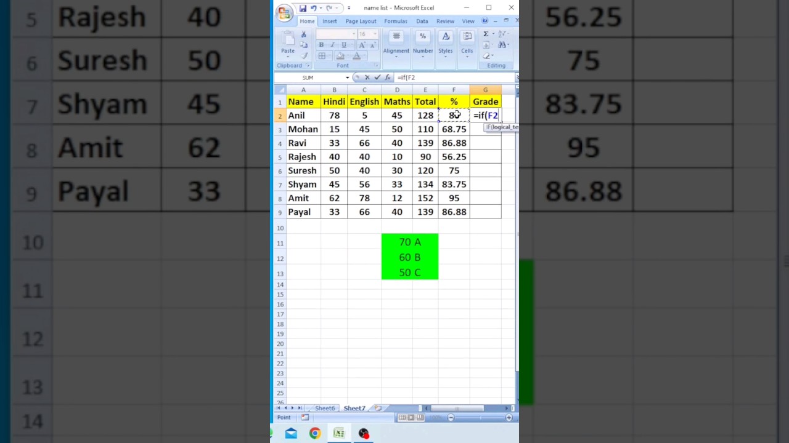Image resolution: width=789 pixels, height=443 pixels.
Task: Open the Page Layout ribbon tab
Action: (361, 21)
